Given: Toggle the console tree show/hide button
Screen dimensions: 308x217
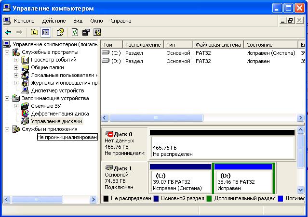Looking at the screenshot, I should pos(46,32).
